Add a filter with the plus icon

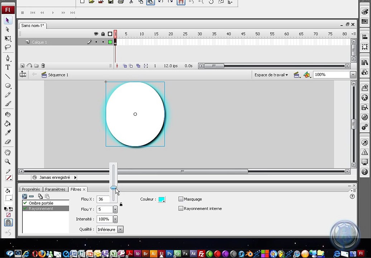(x=24, y=196)
